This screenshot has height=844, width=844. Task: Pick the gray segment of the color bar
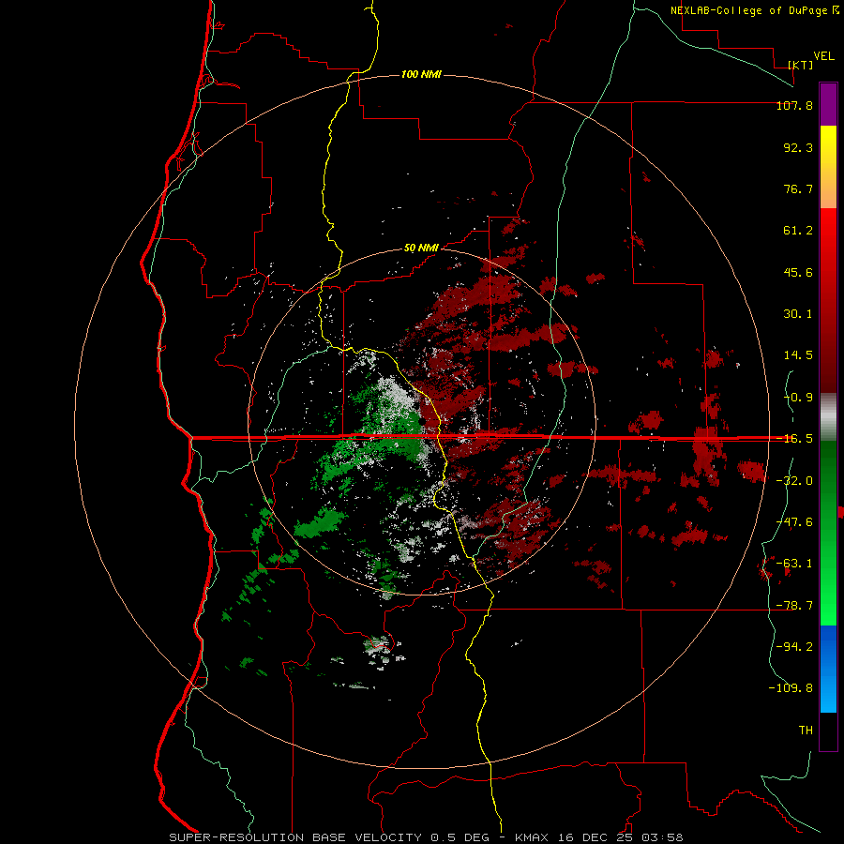tap(828, 416)
